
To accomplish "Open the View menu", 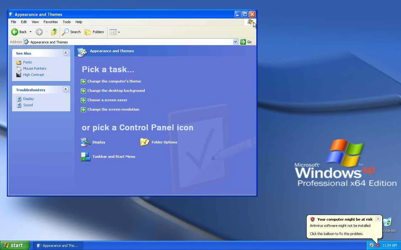I will point(35,22).
